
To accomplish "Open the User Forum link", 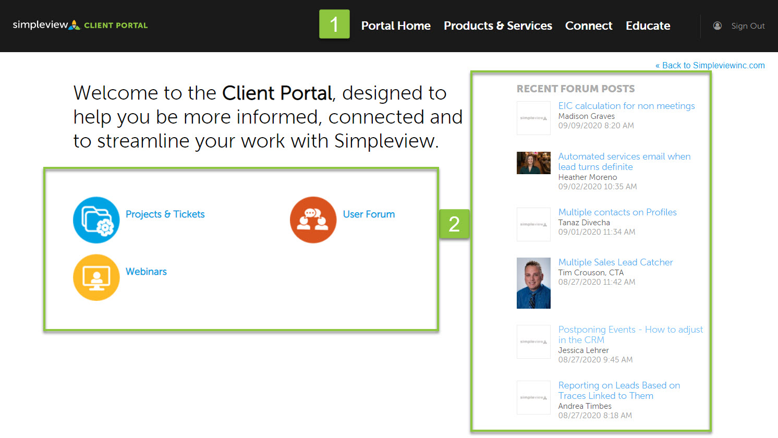I will click(x=369, y=214).
